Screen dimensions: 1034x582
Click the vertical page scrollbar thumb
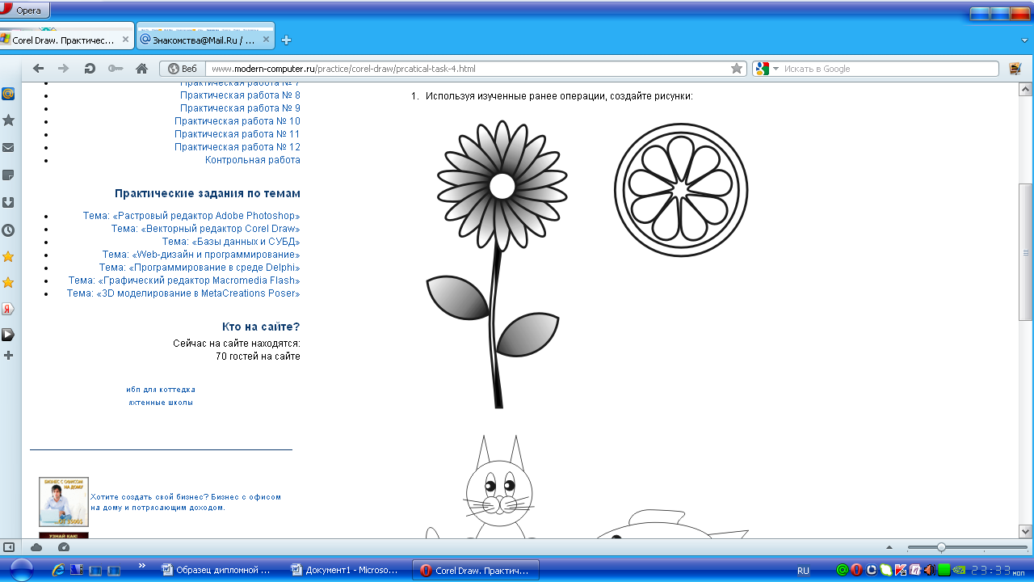point(1026,252)
